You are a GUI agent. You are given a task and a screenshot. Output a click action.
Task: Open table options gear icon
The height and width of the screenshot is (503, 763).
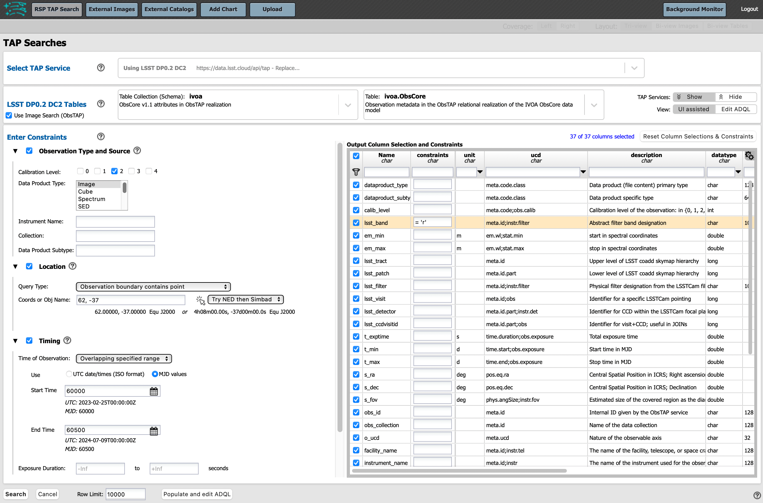(749, 155)
